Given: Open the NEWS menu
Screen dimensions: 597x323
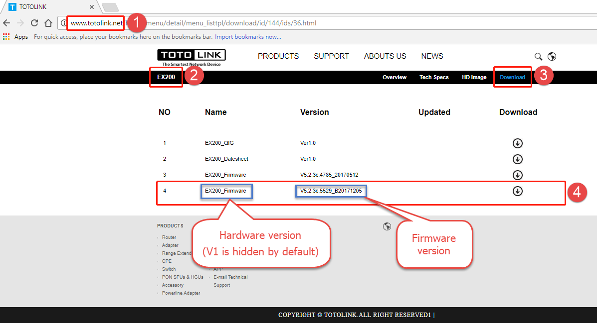Looking at the screenshot, I should (432, 56).
